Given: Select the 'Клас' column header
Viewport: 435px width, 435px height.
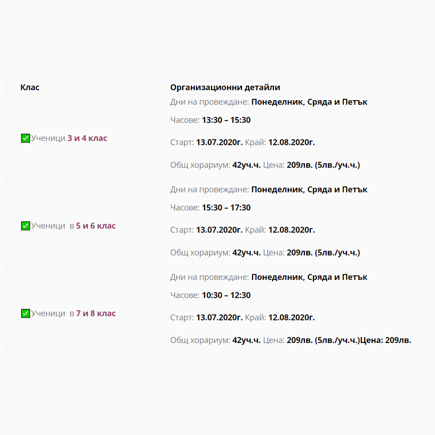Looking at the screenshot, I should click(30, 87).
